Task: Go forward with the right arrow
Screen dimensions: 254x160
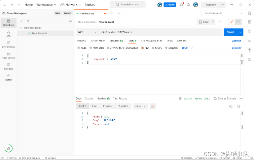Action: (19, 5)
